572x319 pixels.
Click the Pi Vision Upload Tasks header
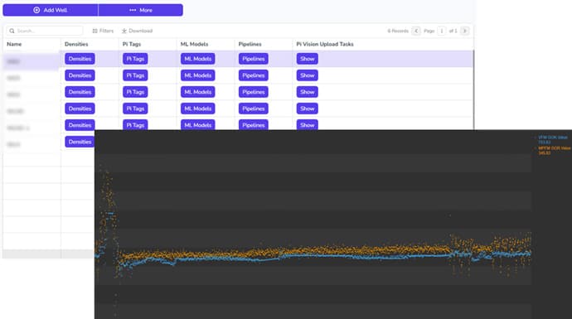pyautogui.click(x=325, y=44)
